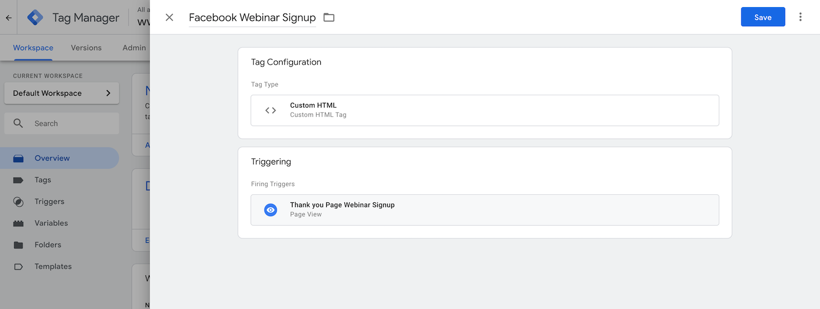The height and width of the screenshot is (309, 820).
Task: Switch to the Workspace tab
Action: (33, 48)
